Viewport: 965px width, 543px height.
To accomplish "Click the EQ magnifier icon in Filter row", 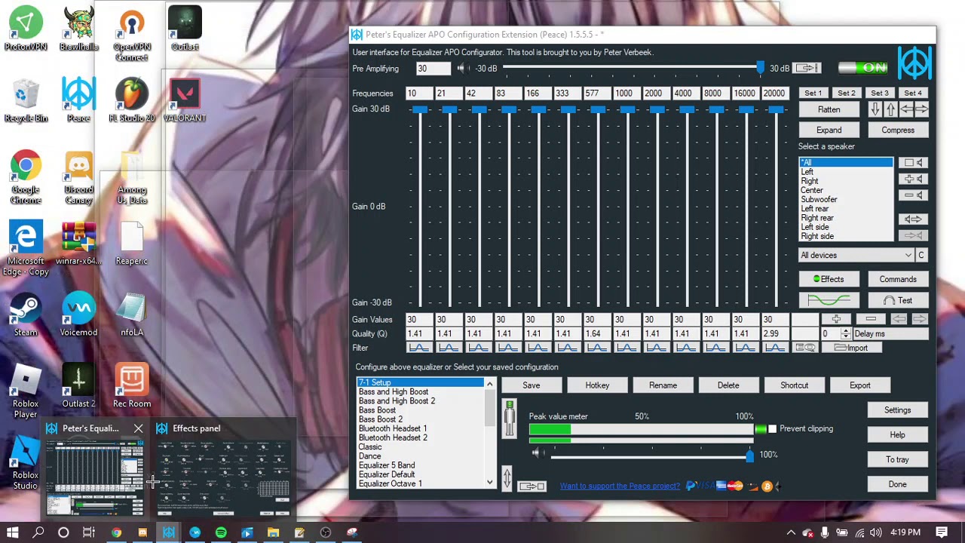I will tap(805, 348).
